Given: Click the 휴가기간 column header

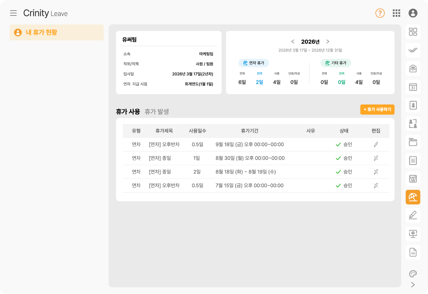Looking at the screenshot, I should click(250, 131).
